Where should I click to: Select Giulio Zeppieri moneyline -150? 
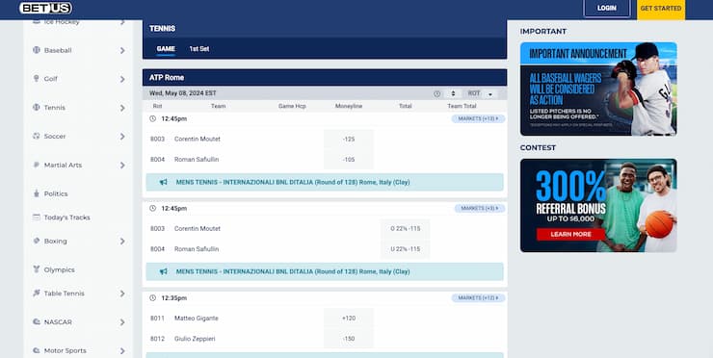[x=349, y=339]
